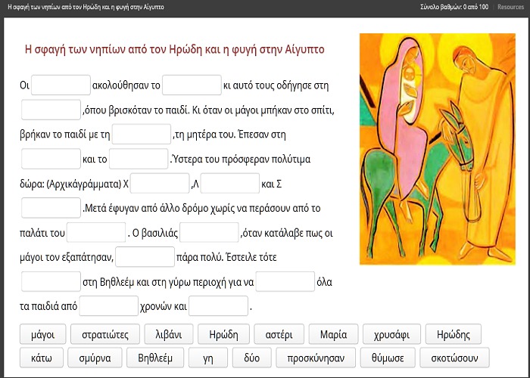Click the blank after 'παλάτι του'
This screenshot has height=378, width=530.
coord(96,232)
